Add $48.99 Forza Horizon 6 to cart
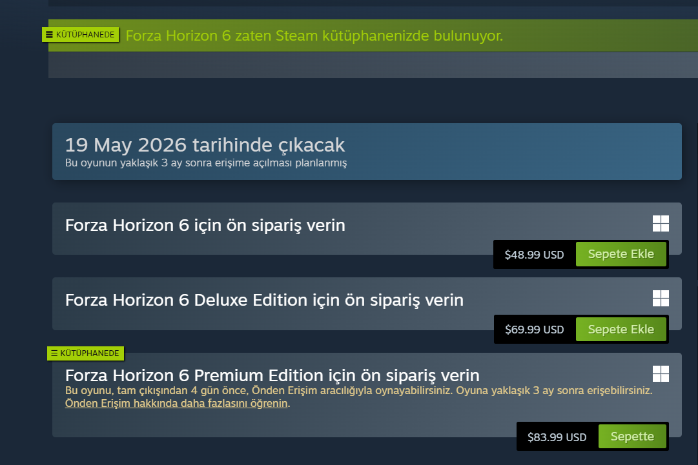698x465 pixels. 621,254
